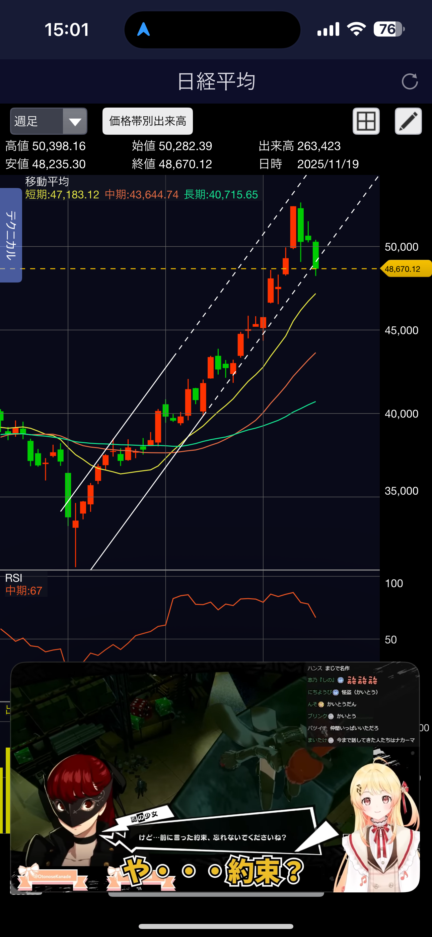
Task: Open the 週足 timeframe dropdown
Action: click(37, 121)
